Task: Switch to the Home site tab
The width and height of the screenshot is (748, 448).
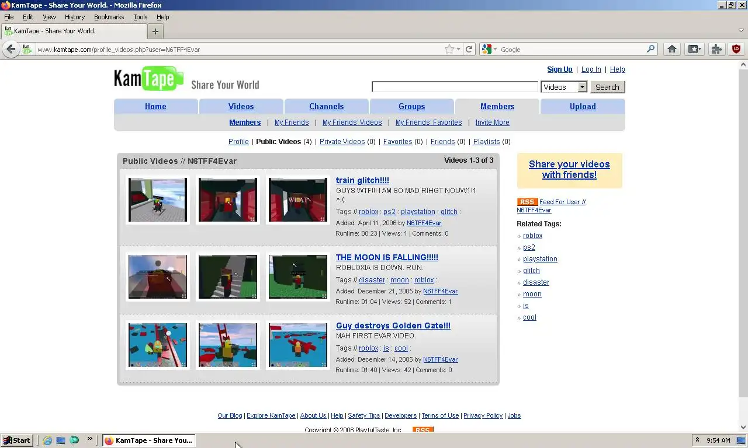Action: (x=155, y=106)
